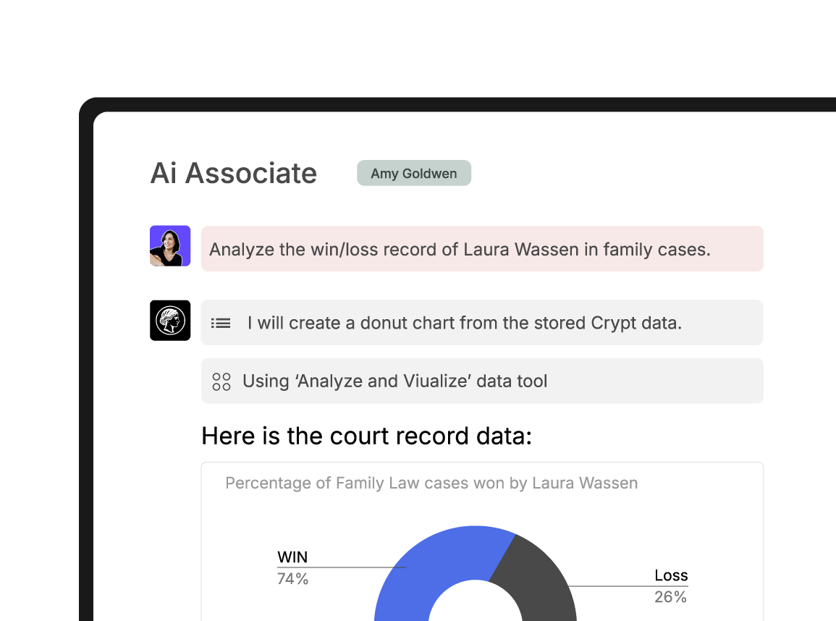Expand the 'Using Analyze and Viualize' tool row
The image size is (836, 621).
pyautogui.click(x=482, y=381)
